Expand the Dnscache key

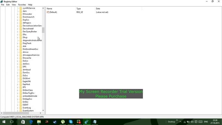pyautogui.click(x=18, y=58)
